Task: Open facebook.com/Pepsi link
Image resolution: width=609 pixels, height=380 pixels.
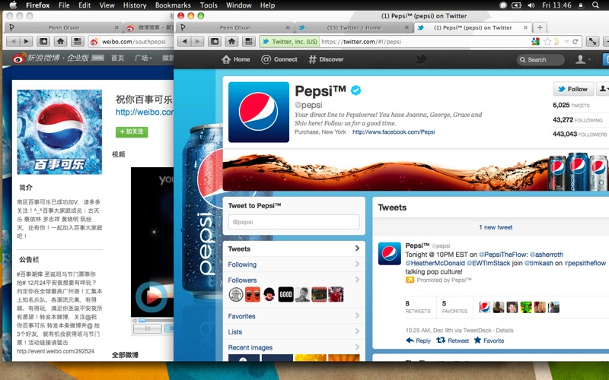Action: [394, 131]
